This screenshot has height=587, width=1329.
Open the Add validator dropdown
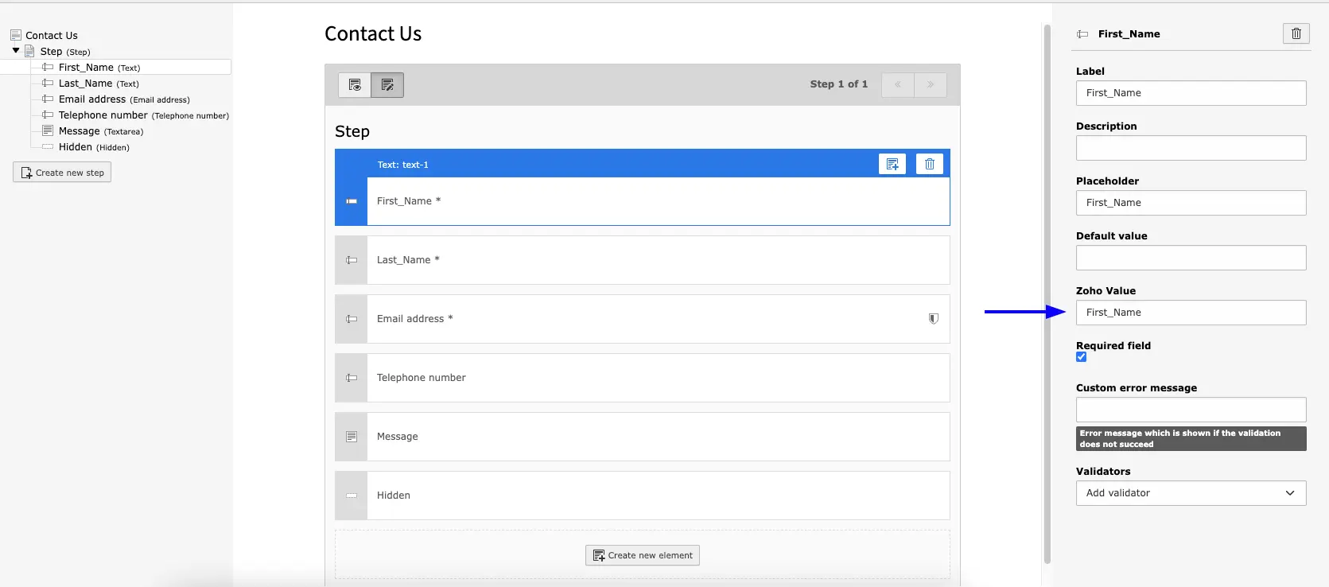(1191, 493)
